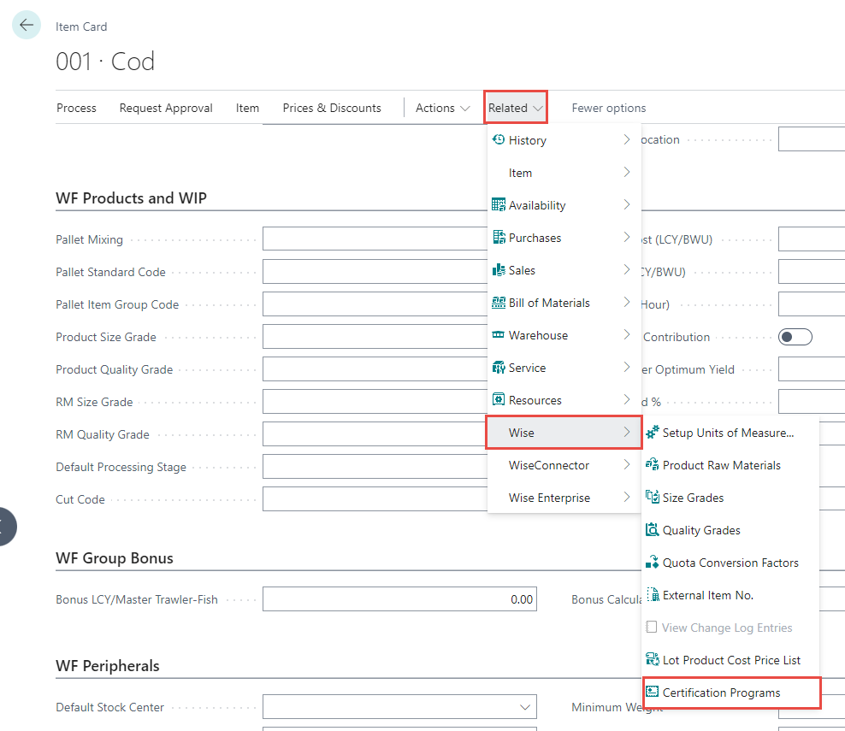Click the Purchases icon in menu
Image resolution: width=845 pixels, height=731 pixels.
499,238
